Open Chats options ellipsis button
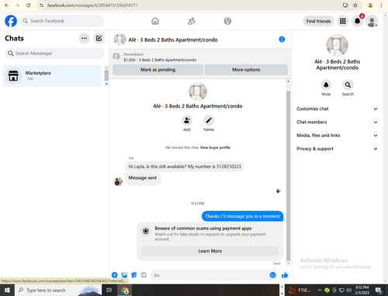This screenshot has height=296, width=388. pos(84,38)
